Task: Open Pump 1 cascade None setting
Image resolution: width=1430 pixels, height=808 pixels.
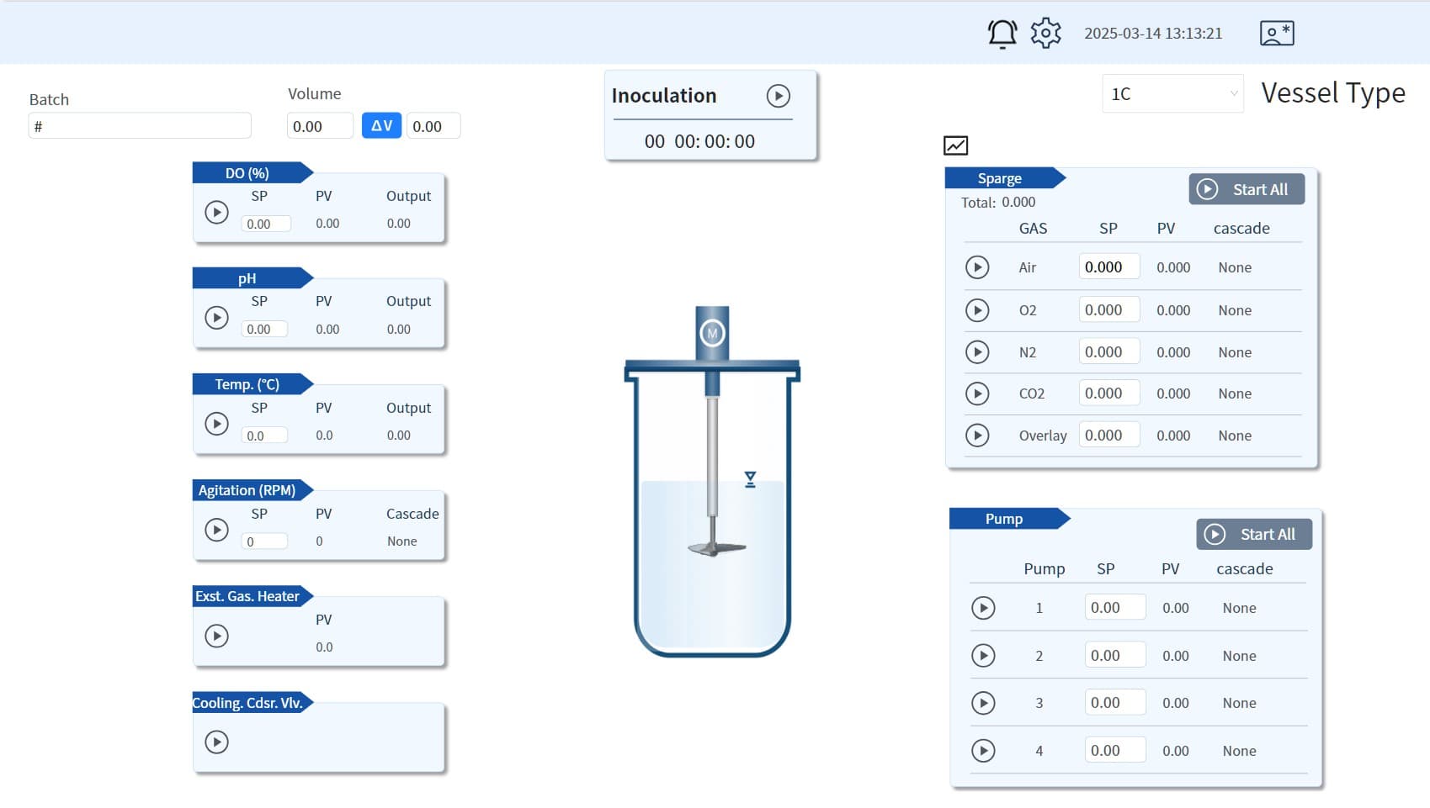Action: tap(1239, 608)
